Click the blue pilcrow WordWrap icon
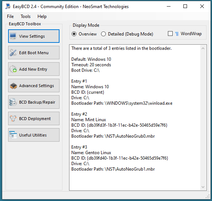212x201 pixels. [177, 34]
